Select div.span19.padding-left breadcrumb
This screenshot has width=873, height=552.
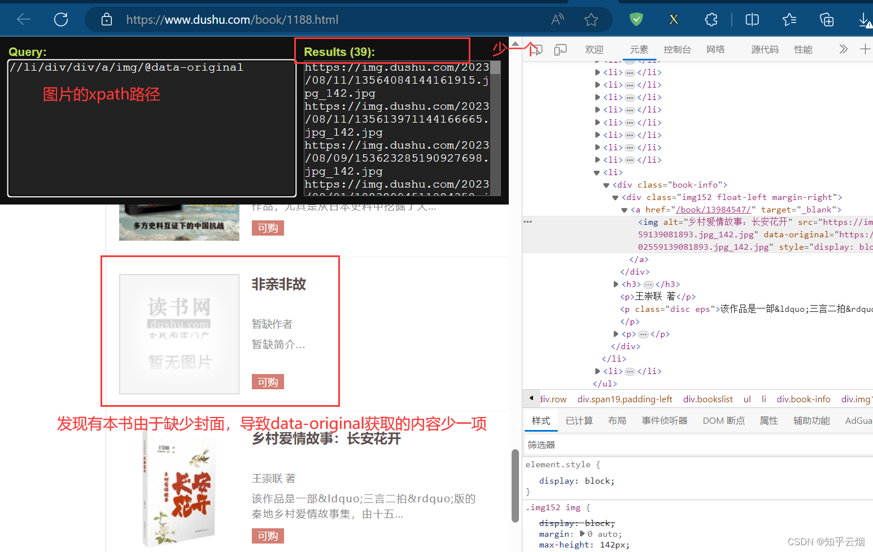click(625, 399)
